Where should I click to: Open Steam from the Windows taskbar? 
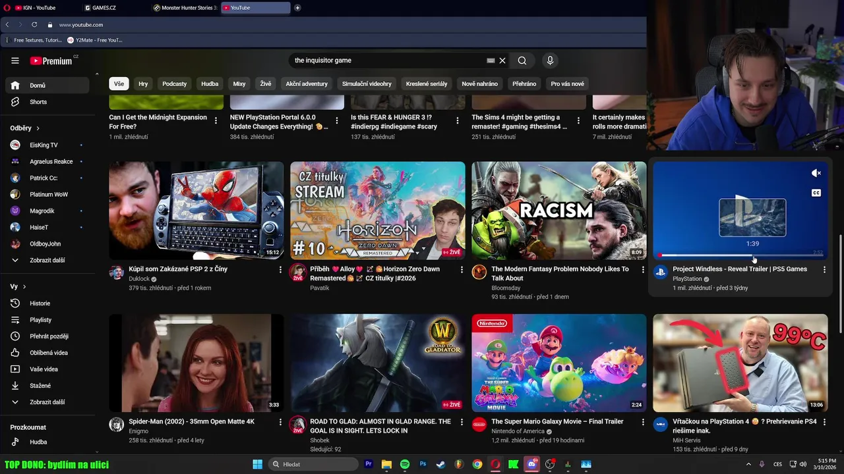pos(440,464)
